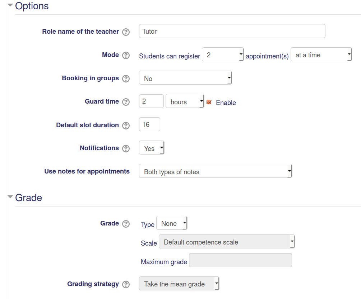Image resolution: width=361 pixels, height=299 pixels.
Task: View help for the Grade setting
Action: coord(126,223)
